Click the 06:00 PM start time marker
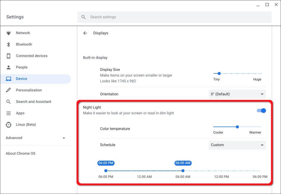Screen dimensions: 281x194 [106, 171]
